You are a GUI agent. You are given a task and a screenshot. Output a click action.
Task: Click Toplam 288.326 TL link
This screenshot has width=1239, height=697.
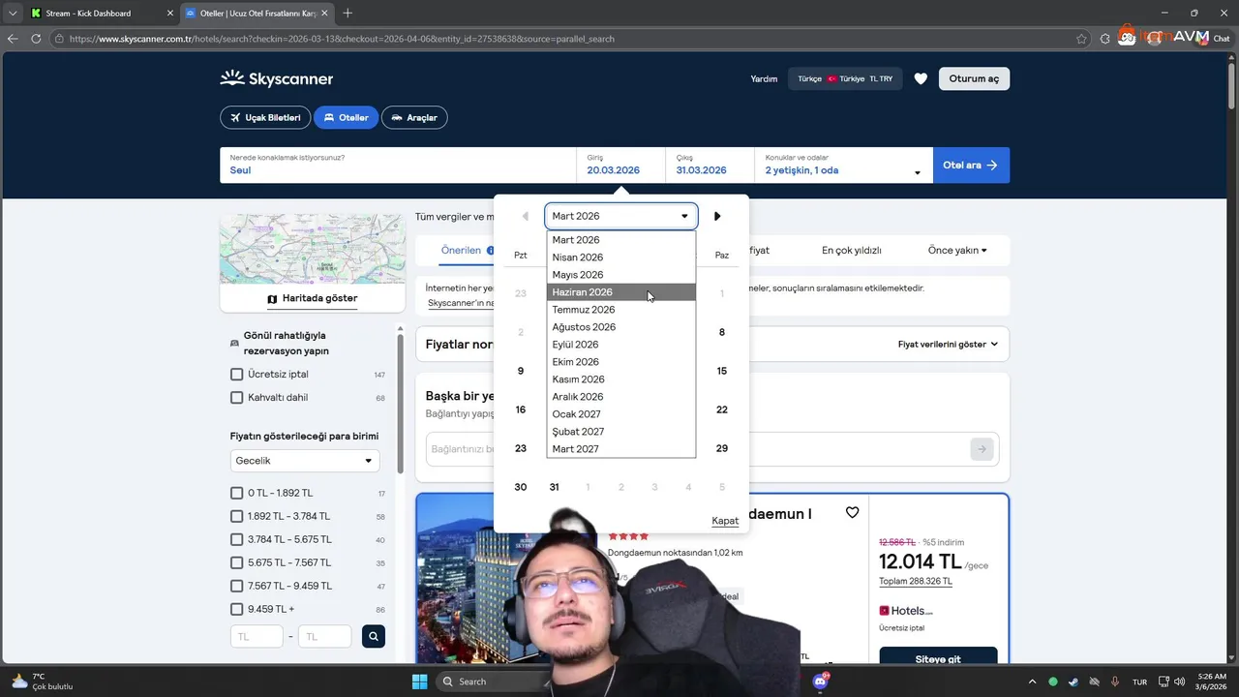point(916,581)
